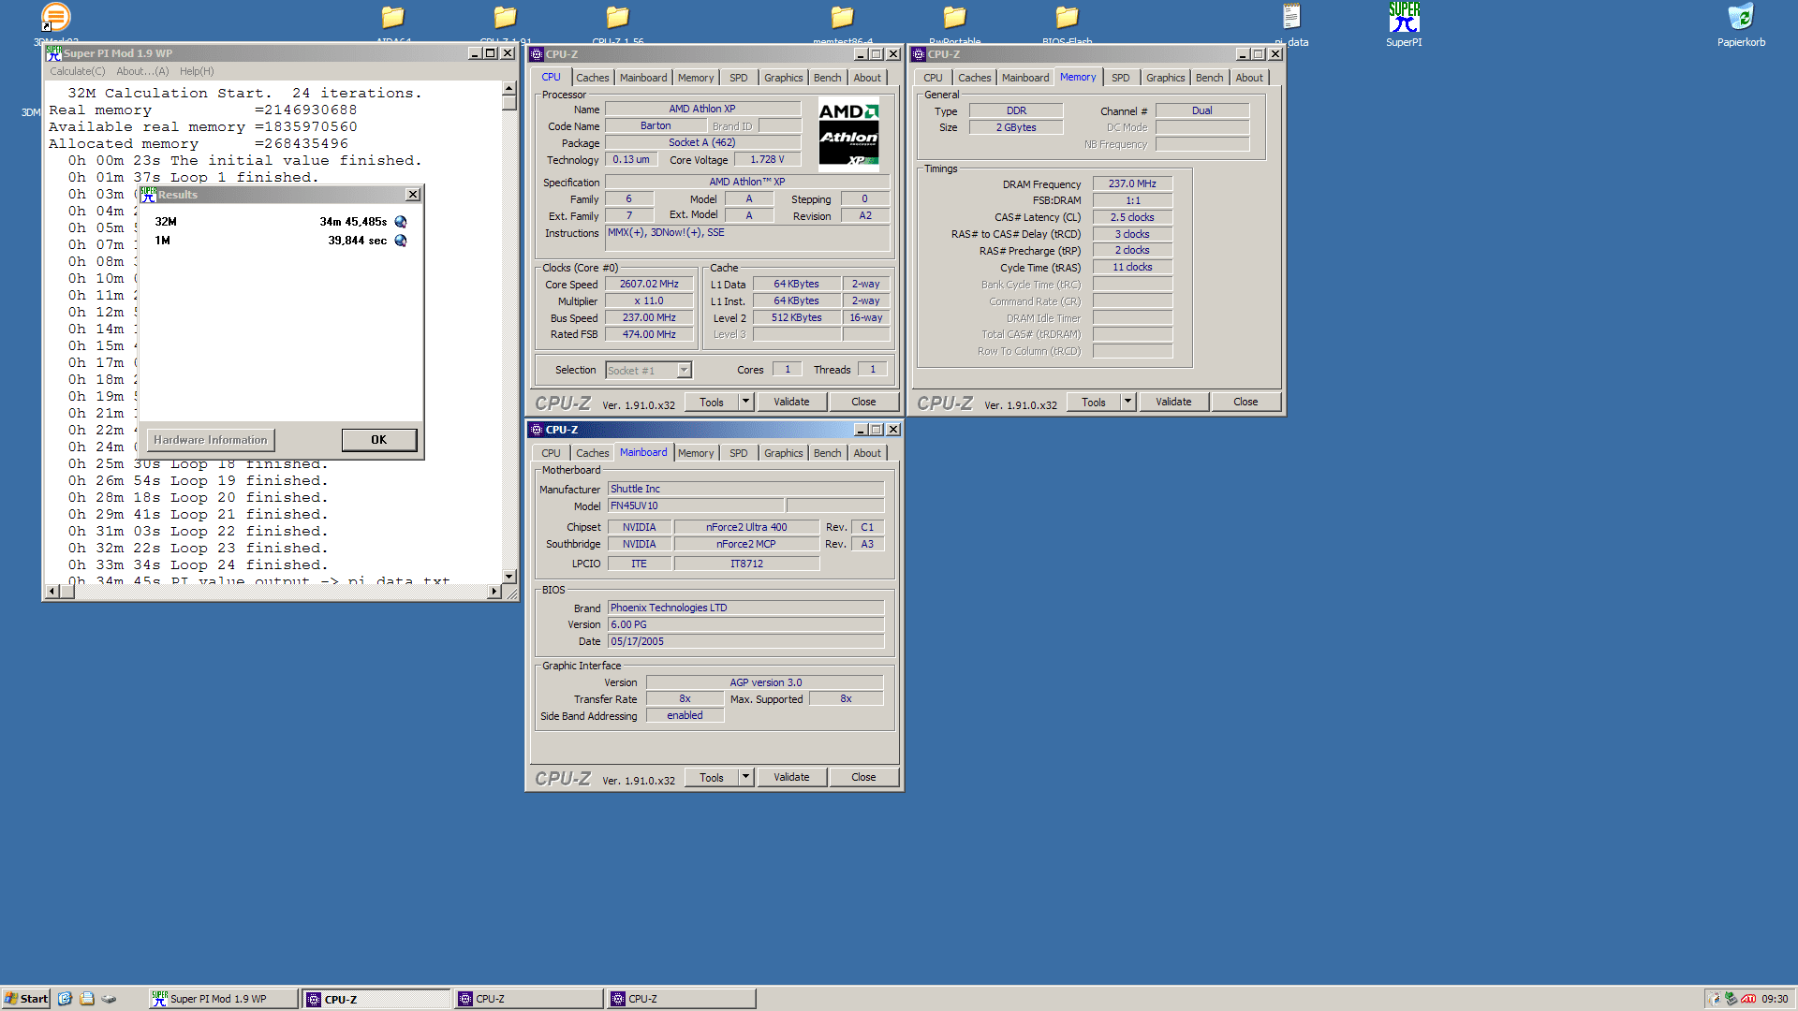Click the BIOS date 05/17/2005 field
Viewport: 1798px width, 1011px height.
tap(745, 642)
